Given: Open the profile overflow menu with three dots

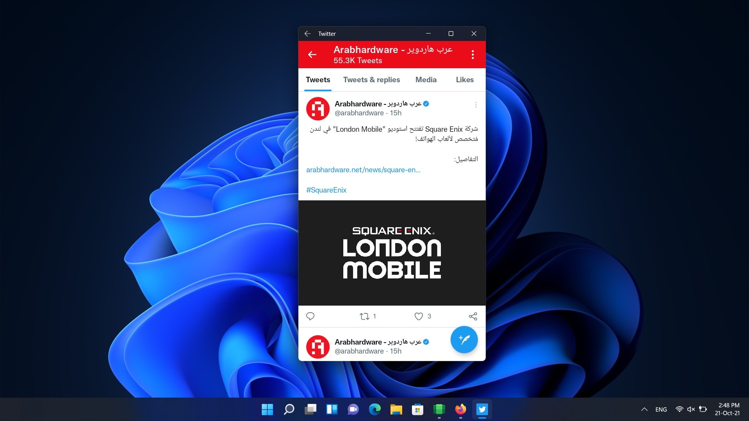Looking at the screenshot, I should 472,55.
